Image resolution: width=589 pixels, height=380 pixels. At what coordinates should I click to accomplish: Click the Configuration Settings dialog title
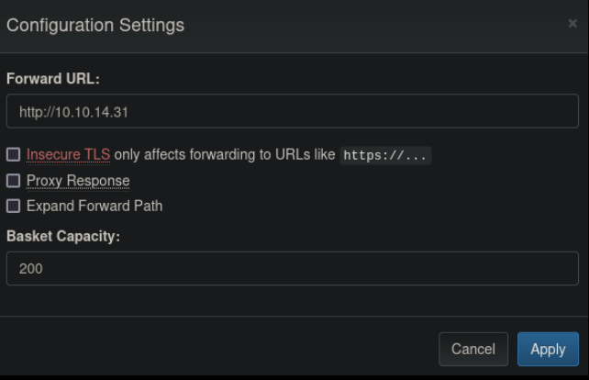(95, 26)
